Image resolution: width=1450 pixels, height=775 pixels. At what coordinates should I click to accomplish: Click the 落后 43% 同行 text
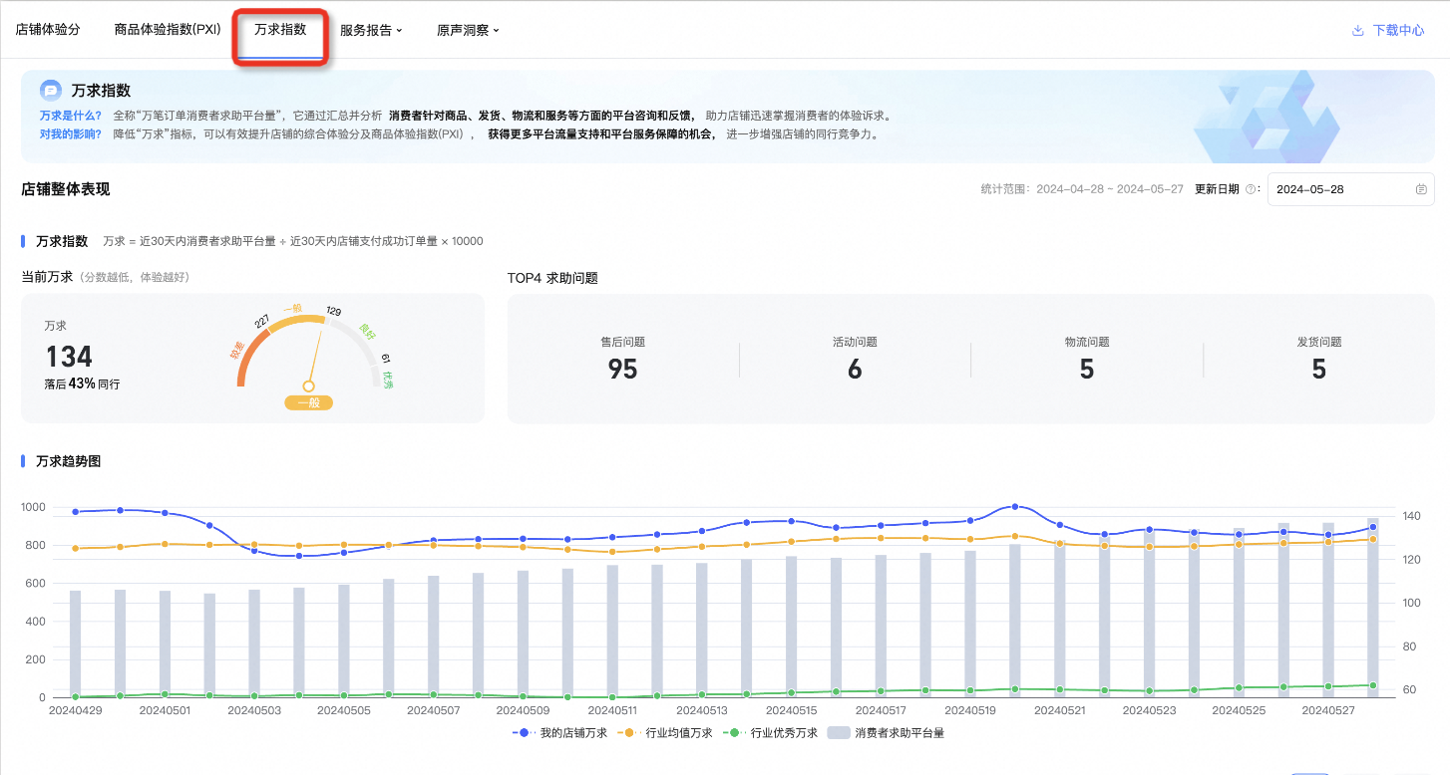pyautogui.click(x=82, y=384)
